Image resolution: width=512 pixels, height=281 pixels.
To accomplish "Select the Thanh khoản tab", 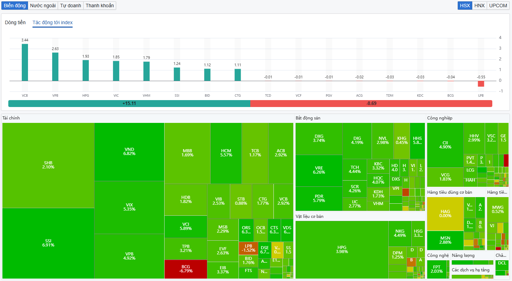I will [x=100, y=6].
